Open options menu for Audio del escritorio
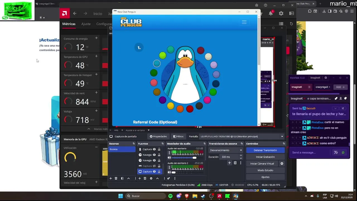Screen dimensions: 357x201 point(169,153)
